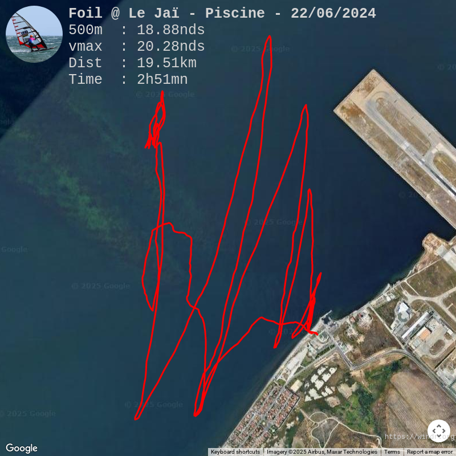The height and width of the screenshot is (456, 456).
Task: Click the windi.org URL watermark
Action: [420, 436]
